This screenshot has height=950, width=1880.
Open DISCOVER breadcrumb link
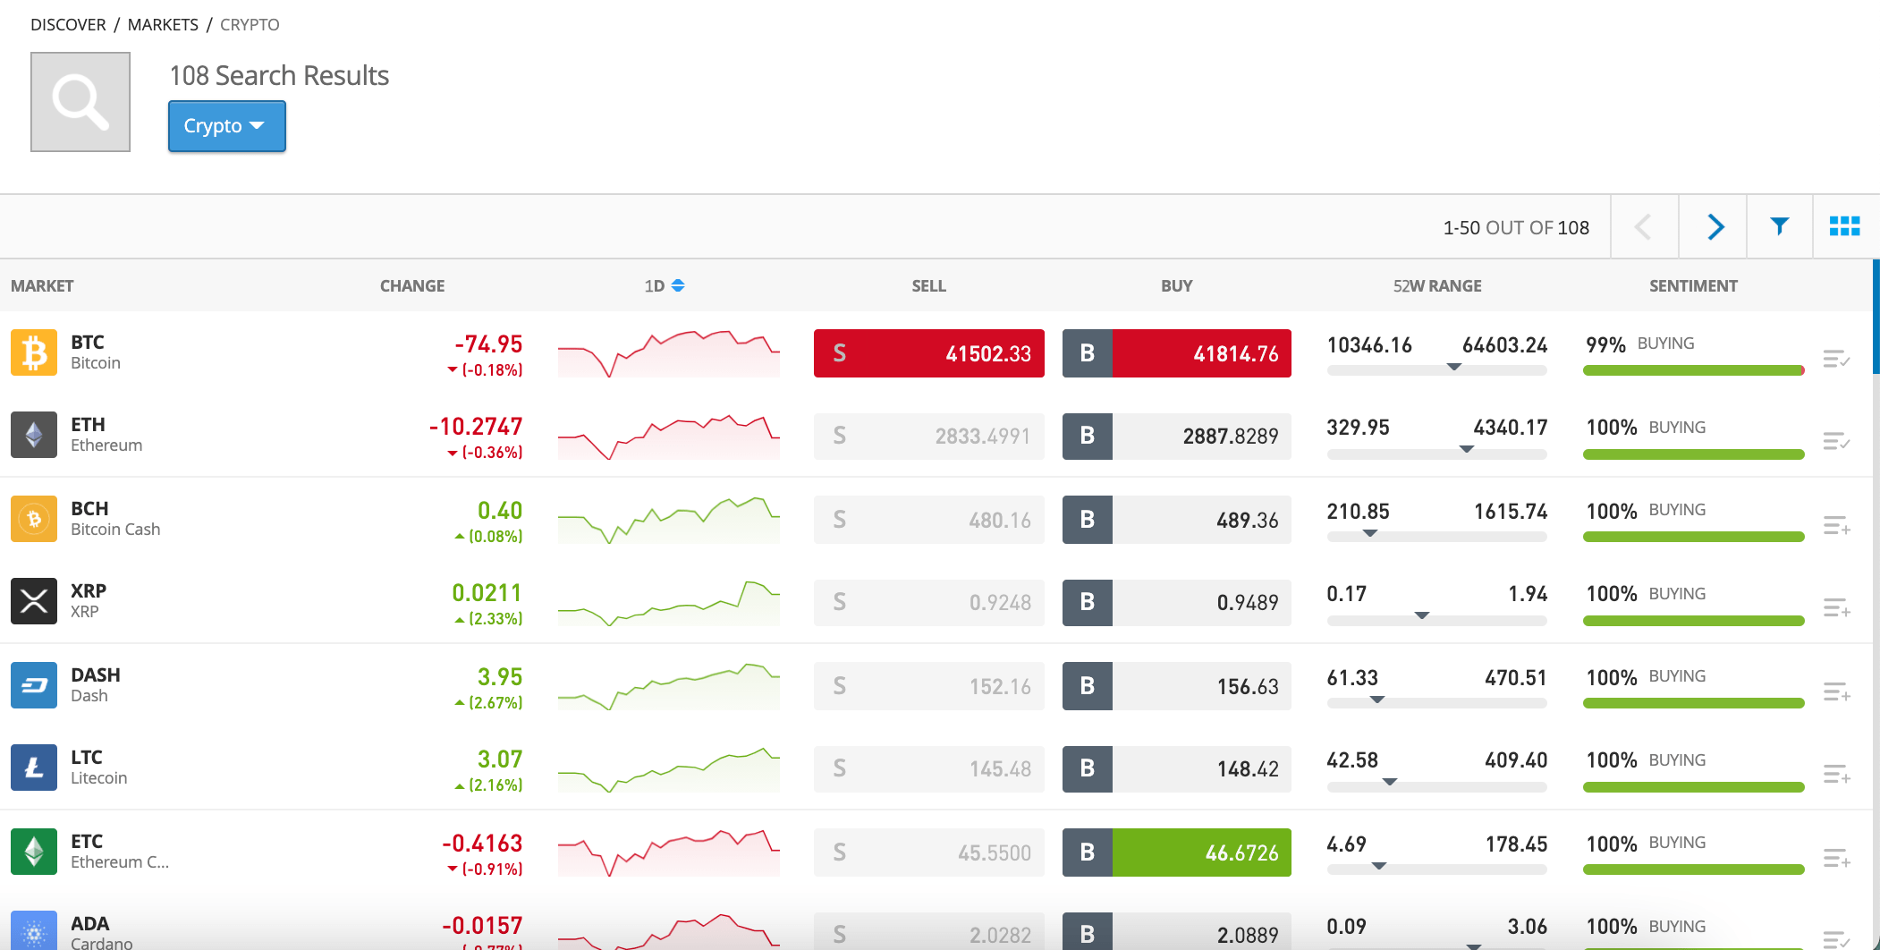[68, 25]
